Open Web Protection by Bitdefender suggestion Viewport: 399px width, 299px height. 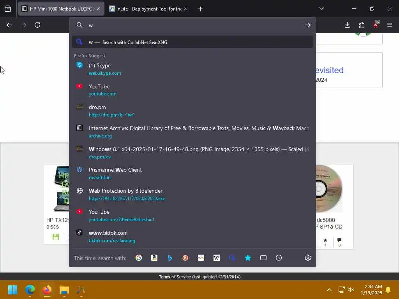point(192,195)
